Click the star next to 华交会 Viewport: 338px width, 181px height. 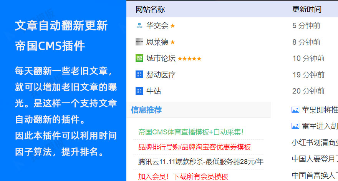tap(172, 26)
